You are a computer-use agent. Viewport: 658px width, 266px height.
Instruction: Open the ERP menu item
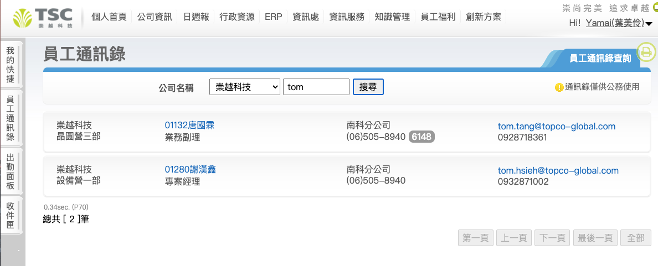point(273,17)
